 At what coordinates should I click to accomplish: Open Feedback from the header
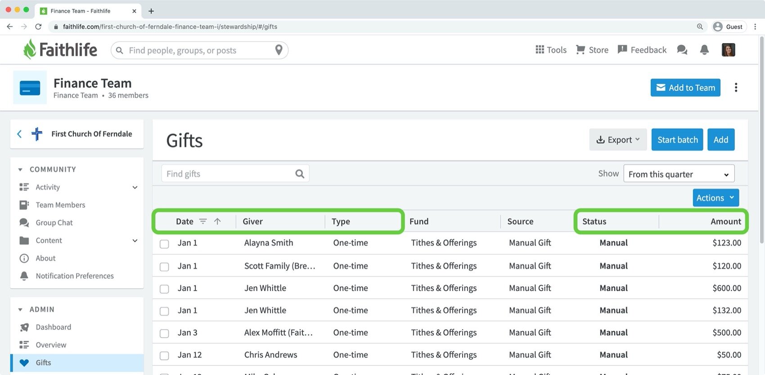coord(642,50)
